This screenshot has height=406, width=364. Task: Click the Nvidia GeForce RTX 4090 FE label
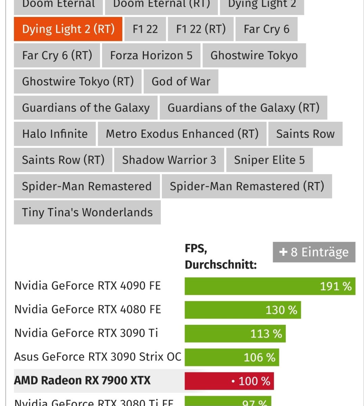[x=88, y=286]
